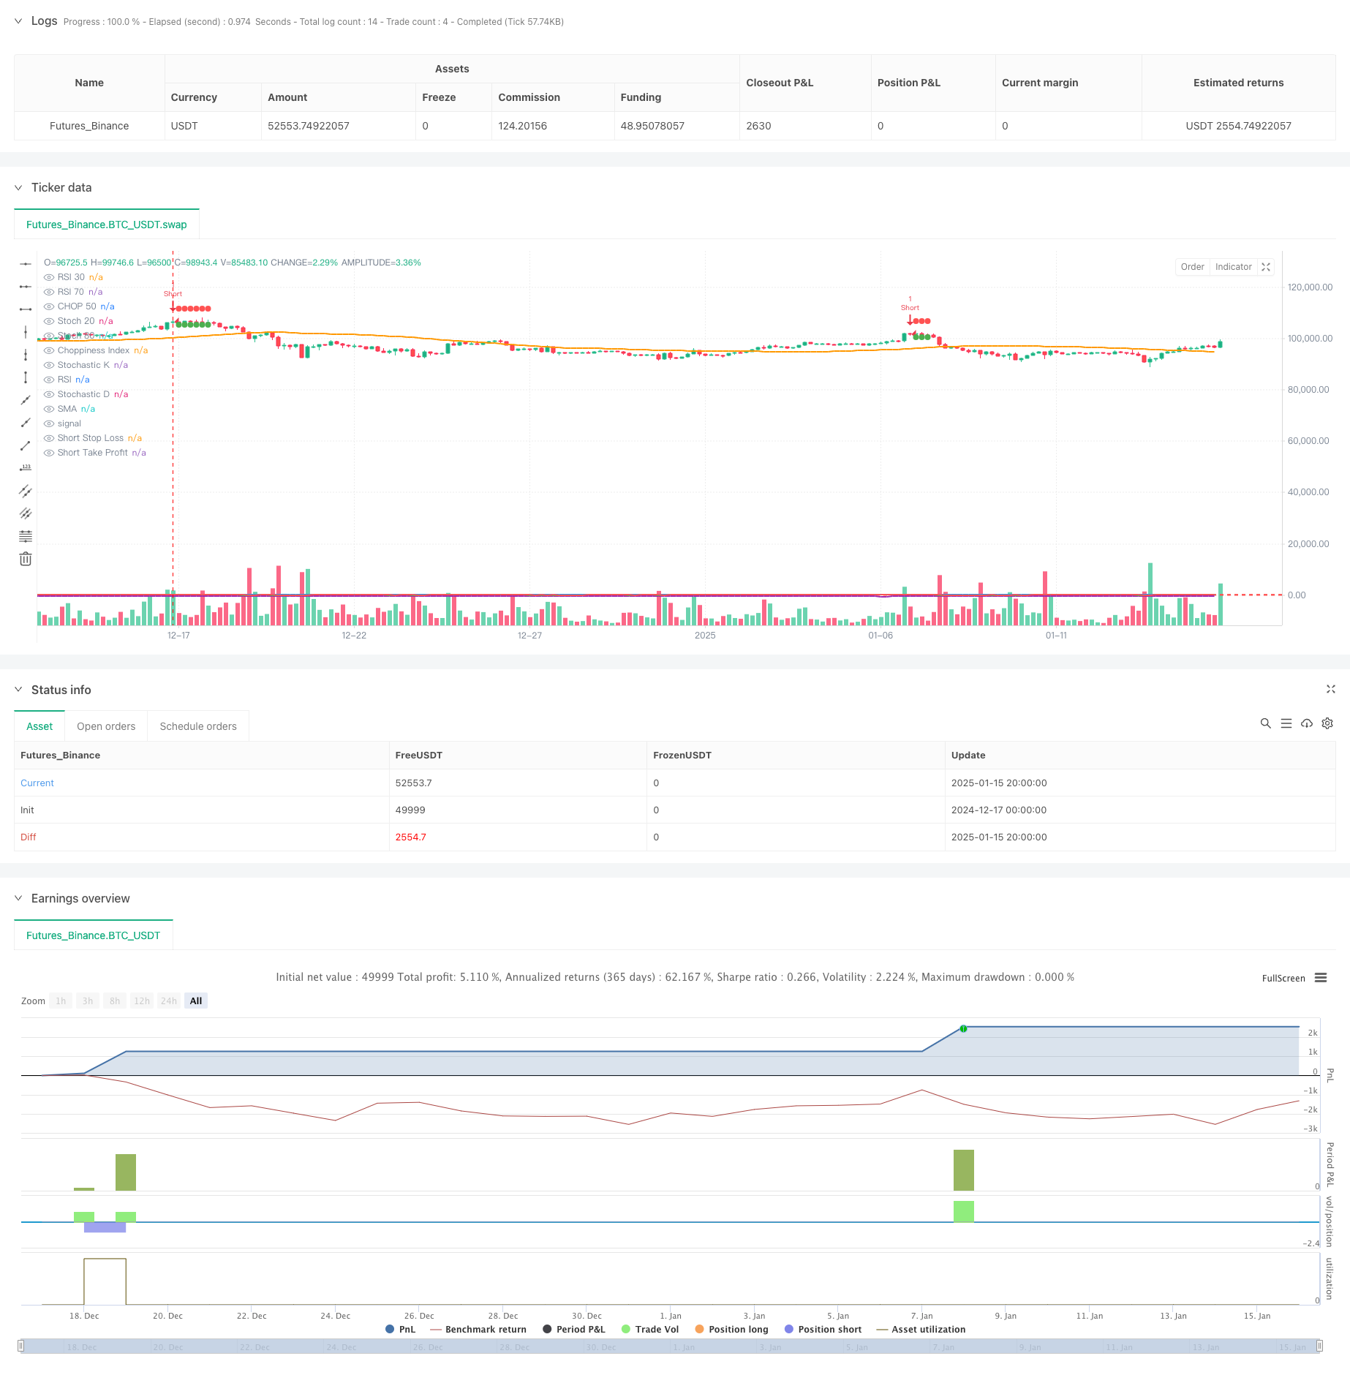Toggle visibility of Short Take Profit indicator

(49, 453)
